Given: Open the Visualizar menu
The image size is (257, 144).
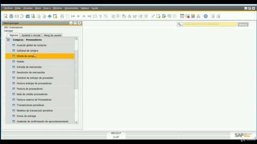Looking at the screenshot, I should (28, 8).
